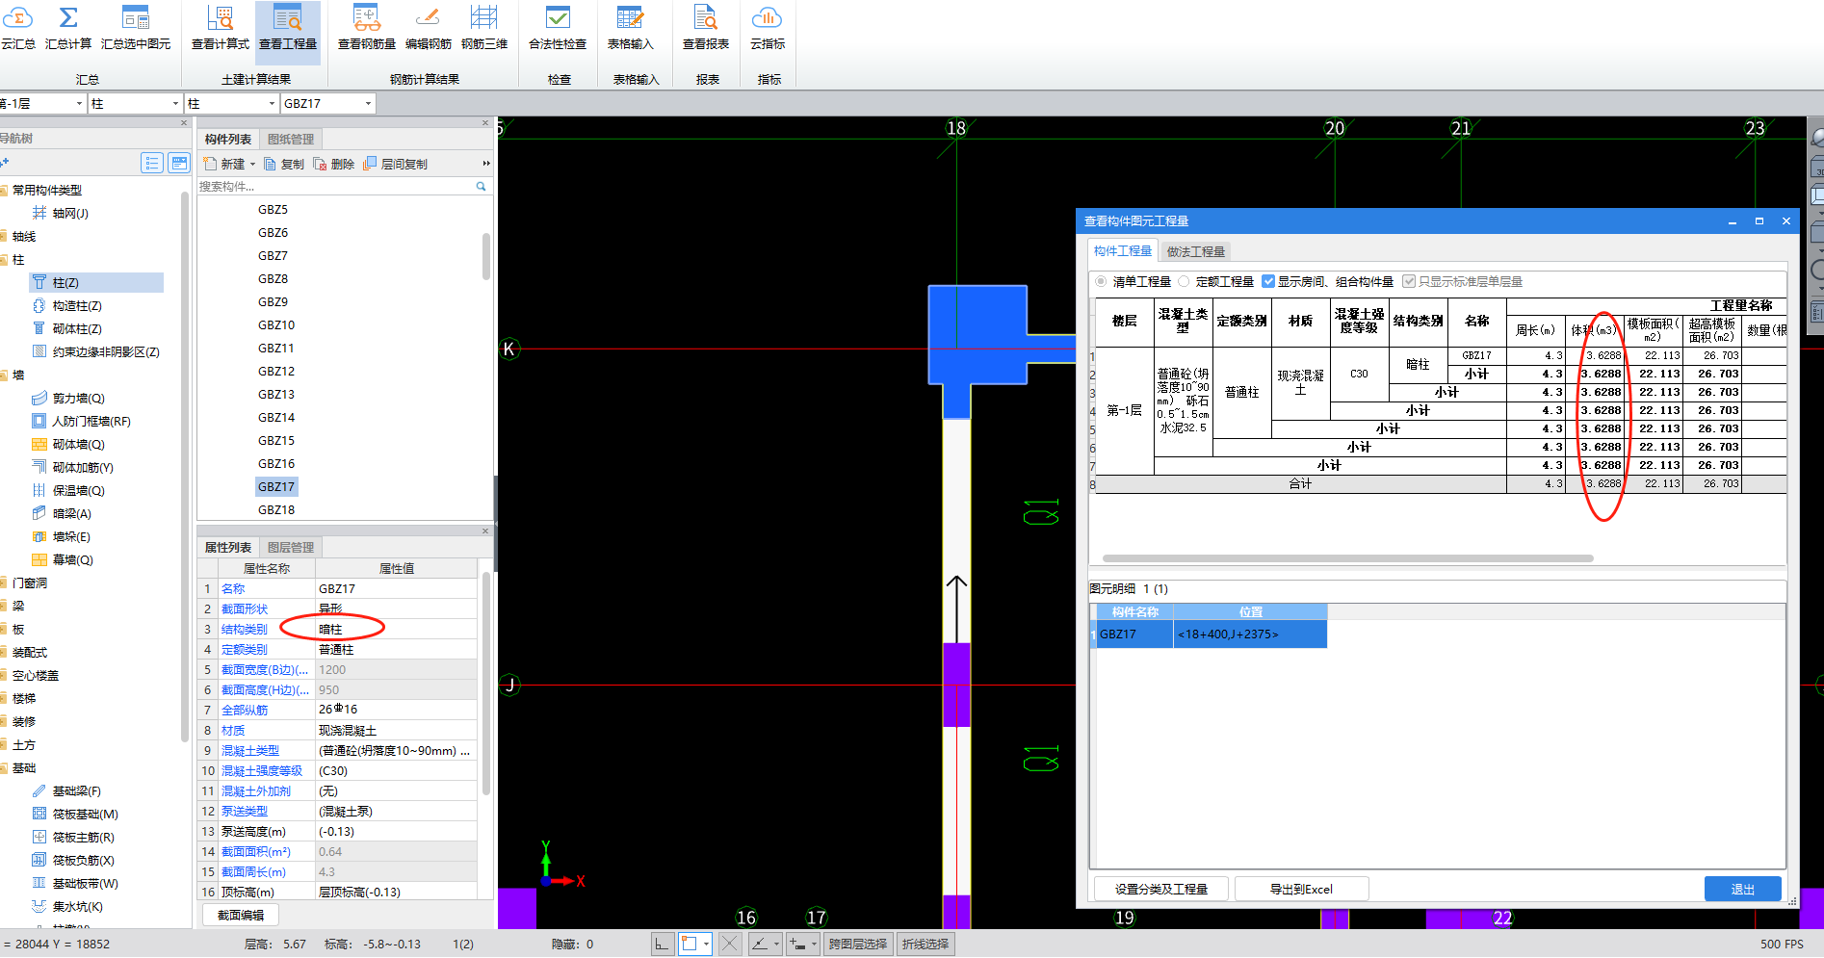Open 钢筋三维 3D rebar view
Screen dimensions: 1824x958
pyautogui.click(x=484, y=27)
